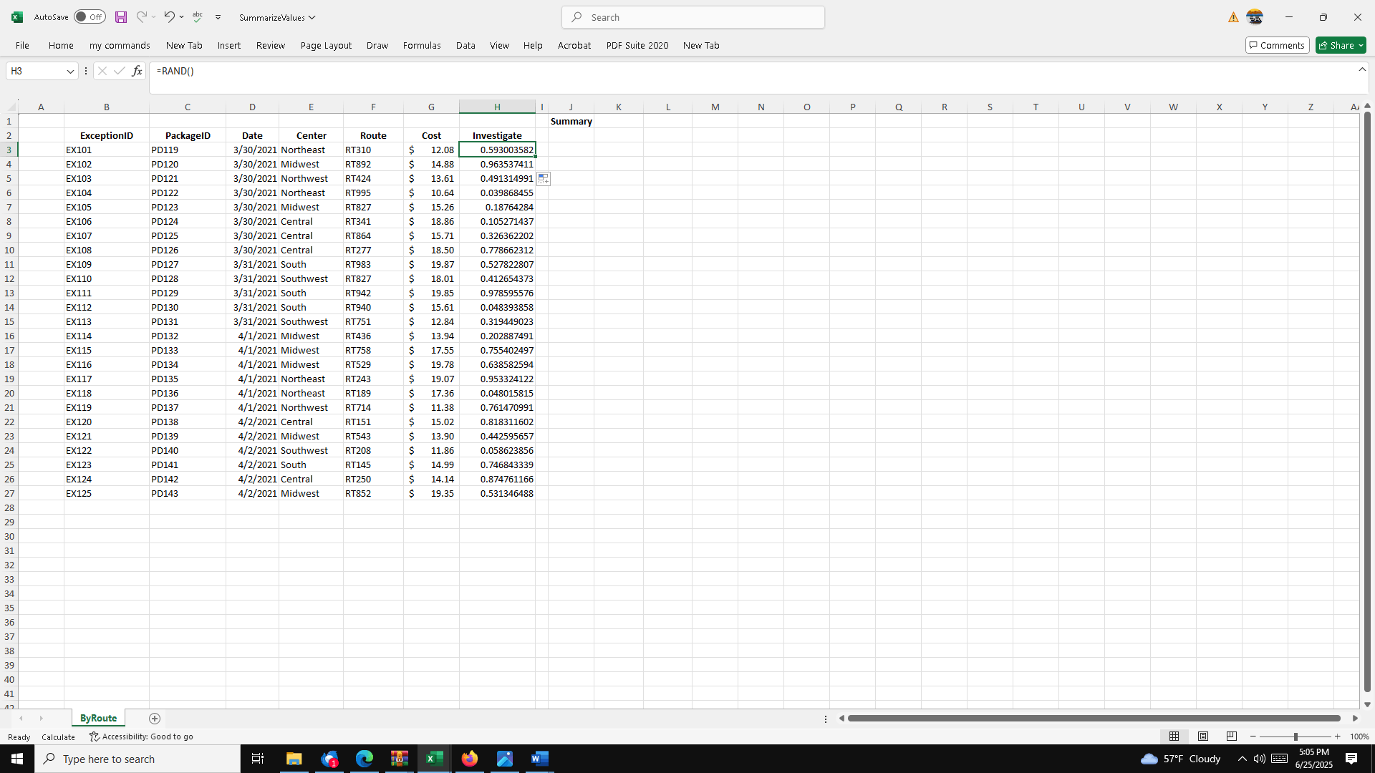Click the zoom in plus button
1375x773 pixels.
tap(1337, 736)
